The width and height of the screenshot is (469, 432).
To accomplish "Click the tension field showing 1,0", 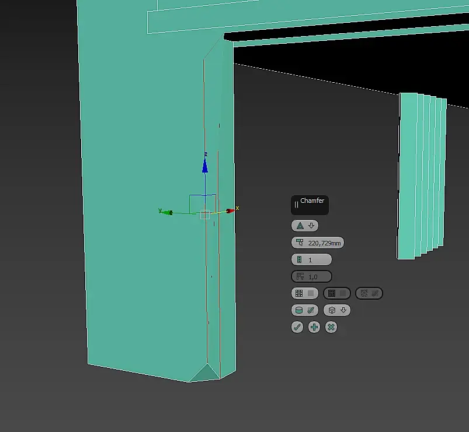I will click(x=311, y=276).
